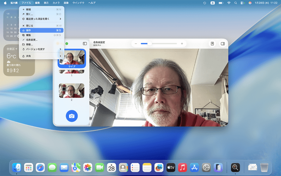
Task: Launch FaceTime from the Dock
Action: 99,168
